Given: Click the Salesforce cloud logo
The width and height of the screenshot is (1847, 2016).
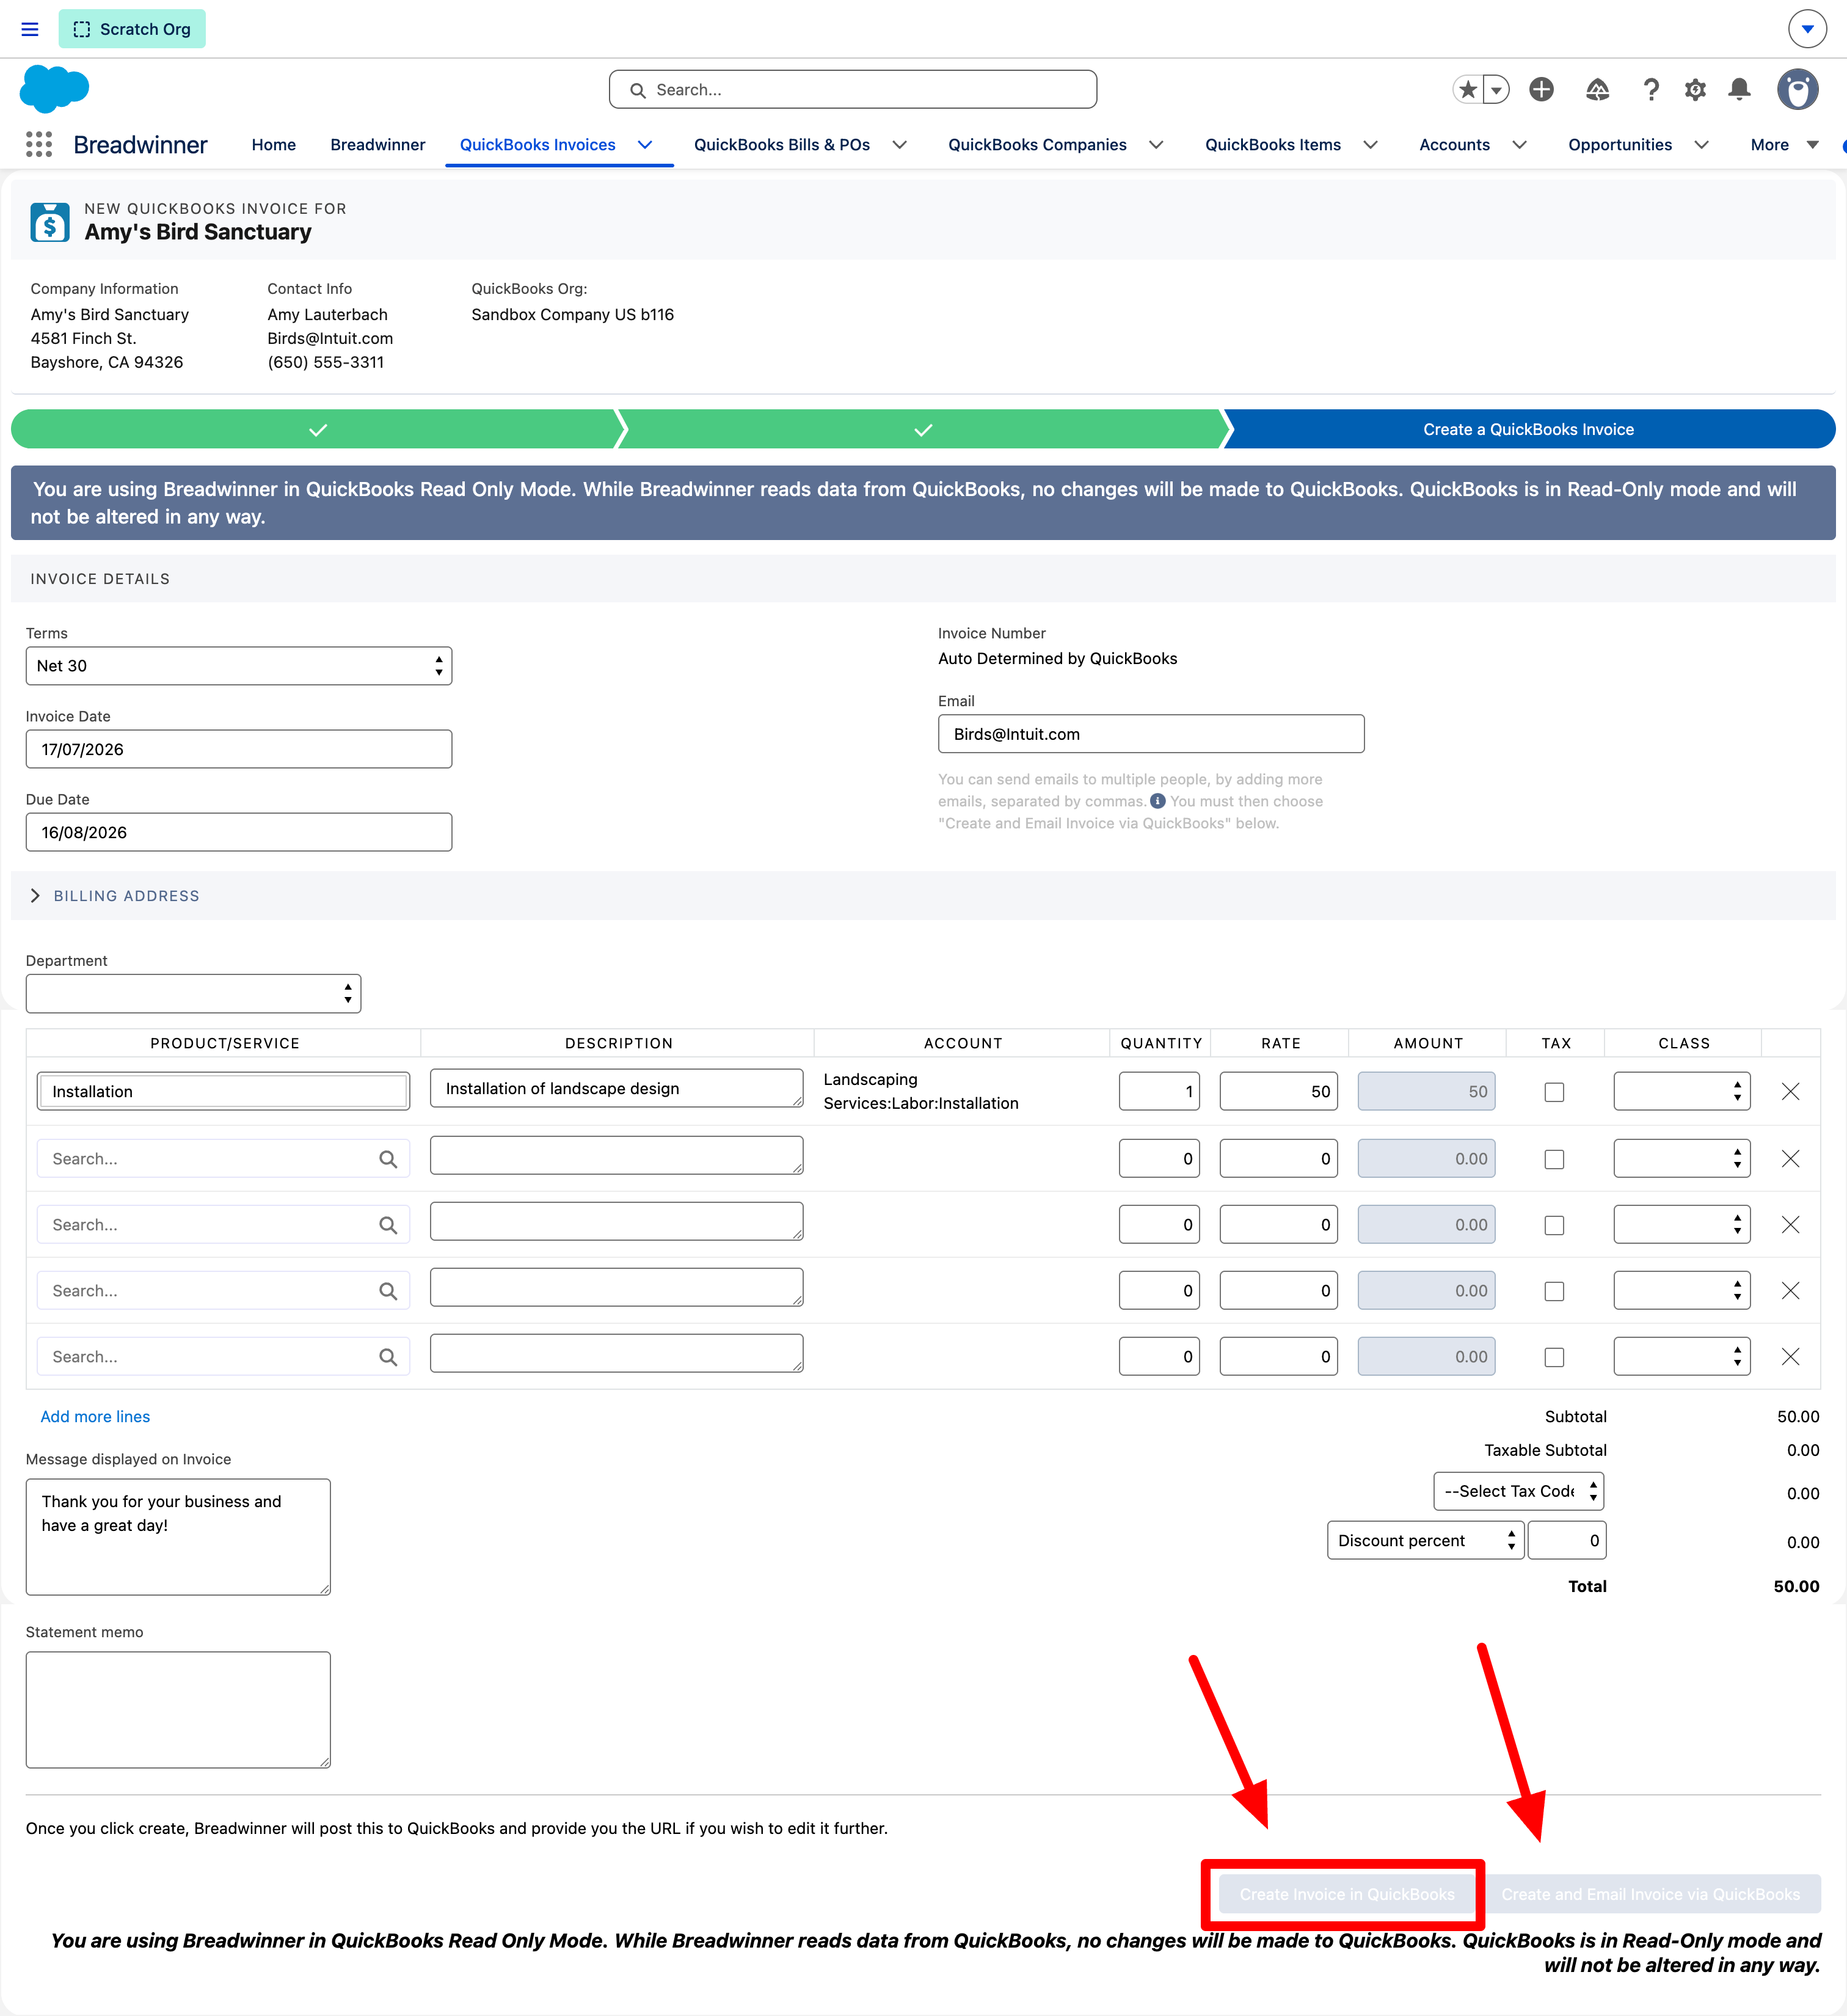Looking at the screenshot, I should pos(54,90).
